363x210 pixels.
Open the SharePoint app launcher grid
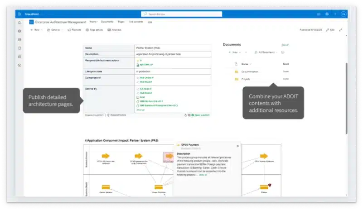(19, 14)
